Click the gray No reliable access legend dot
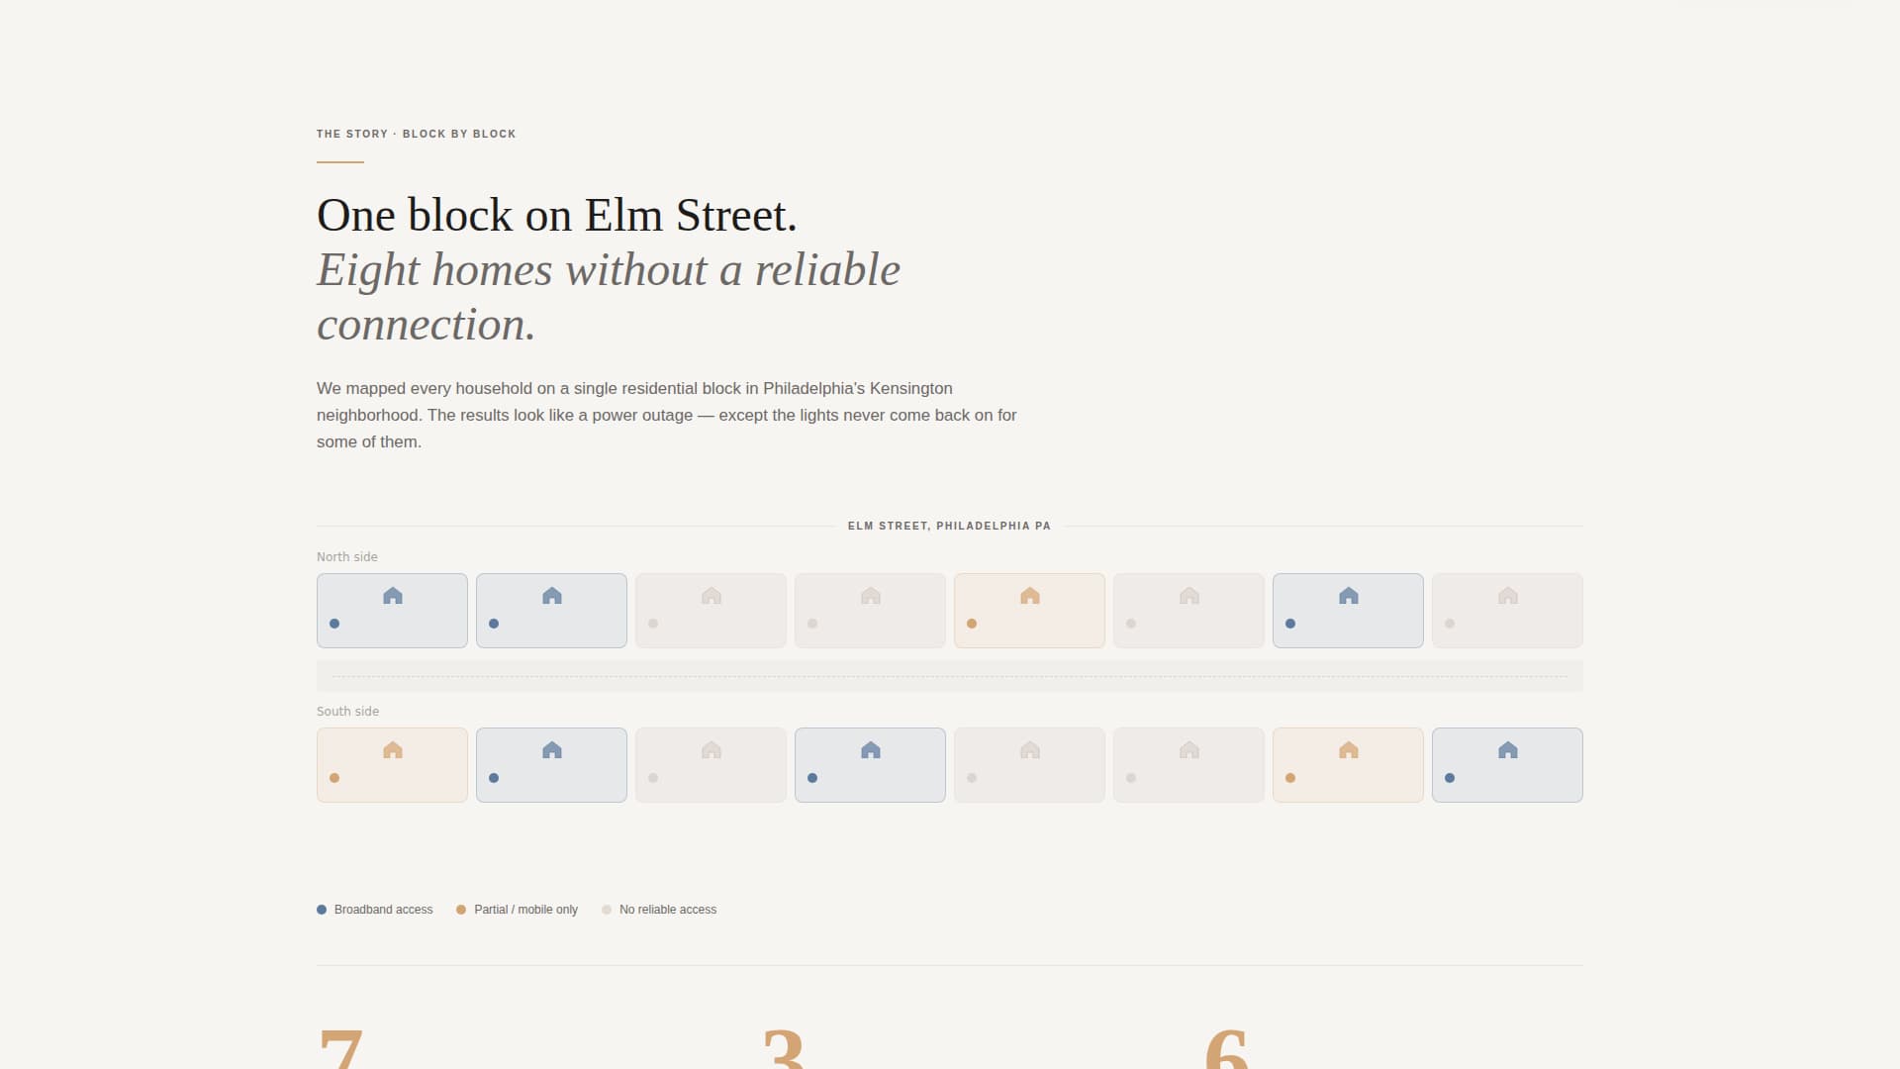 (607, 910)
